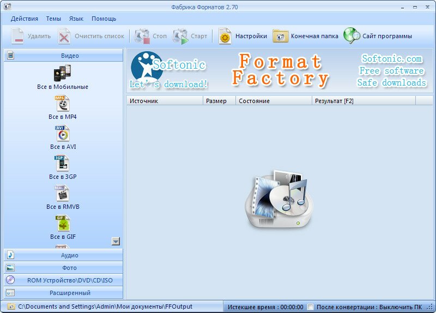Image resolution: width=436 pixels, height=313 pixels.
Task: Select the Все в RMVB icon
Action: [62, 194]
